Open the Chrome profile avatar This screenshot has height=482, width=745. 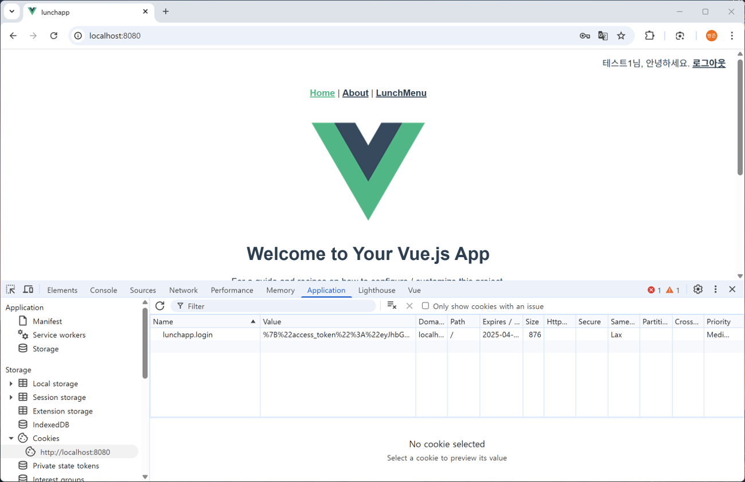[712, 36]
